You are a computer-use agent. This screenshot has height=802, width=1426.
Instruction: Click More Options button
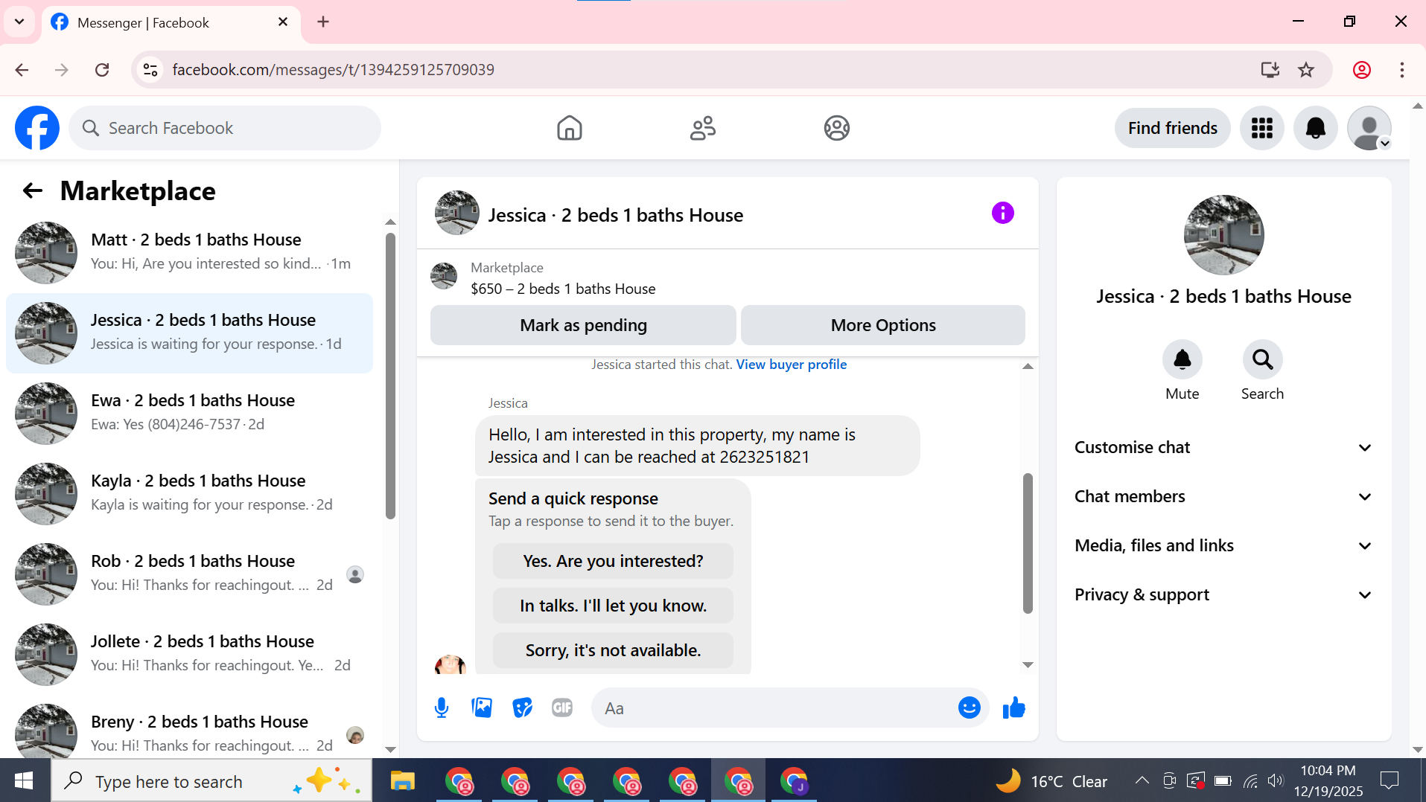883,325
